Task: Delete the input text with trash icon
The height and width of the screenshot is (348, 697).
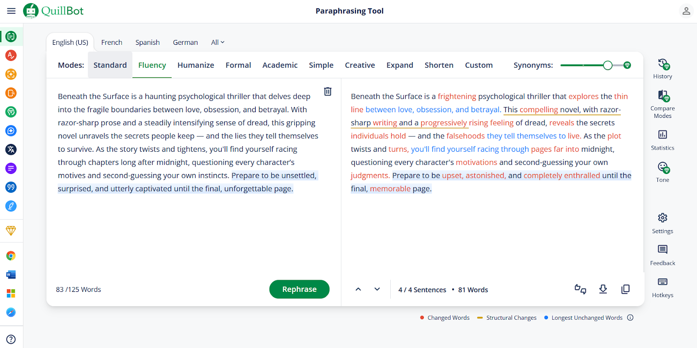Action: point(328,91)
